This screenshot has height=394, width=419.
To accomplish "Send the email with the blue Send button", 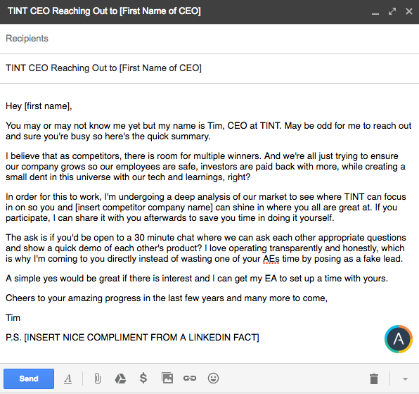I will 29,379.
